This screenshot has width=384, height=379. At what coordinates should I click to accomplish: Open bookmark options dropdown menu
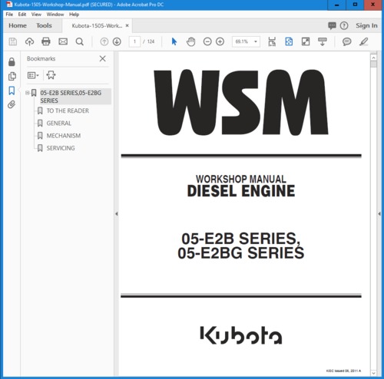click(x=33, y=75)
